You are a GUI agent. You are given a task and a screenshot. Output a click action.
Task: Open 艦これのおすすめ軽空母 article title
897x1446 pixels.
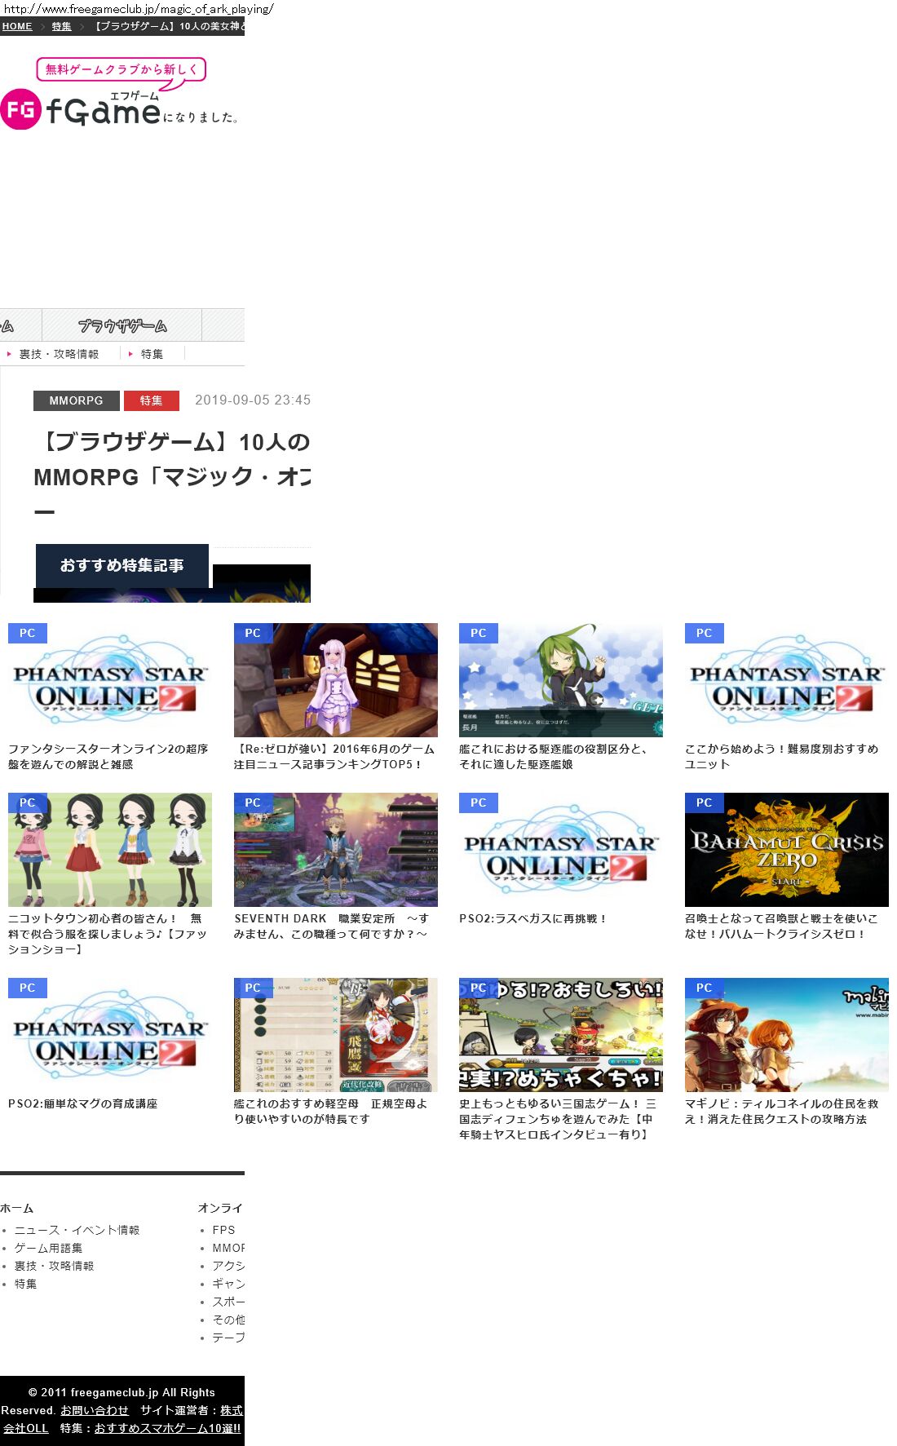tap(331, 1112)
